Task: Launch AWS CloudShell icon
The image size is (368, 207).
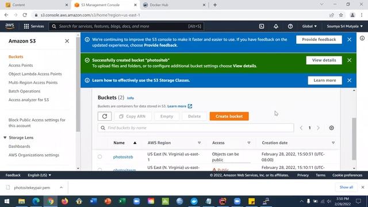Action: coord(262,26)
